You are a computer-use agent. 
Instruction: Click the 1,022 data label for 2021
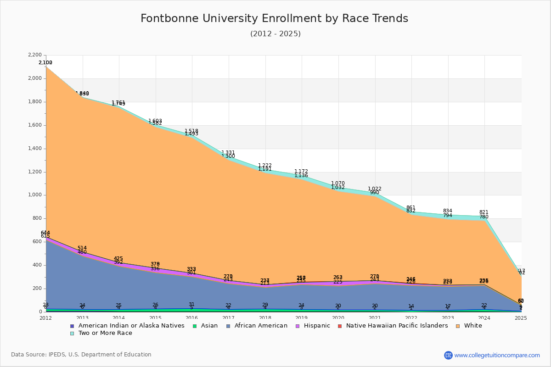[375, 189]
